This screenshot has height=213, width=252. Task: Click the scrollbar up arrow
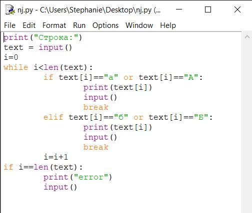point(247,37)
